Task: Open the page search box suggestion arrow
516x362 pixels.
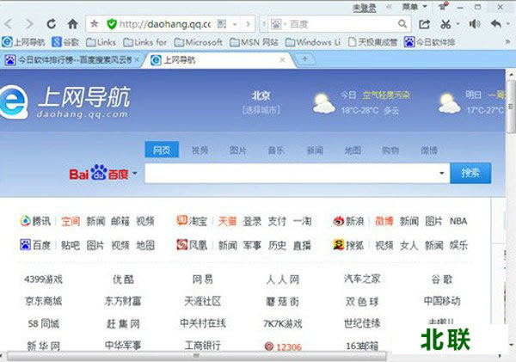Action: point(442,173)
